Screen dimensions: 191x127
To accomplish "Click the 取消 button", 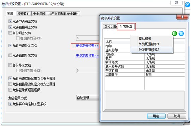I will (x=177, y=116).
